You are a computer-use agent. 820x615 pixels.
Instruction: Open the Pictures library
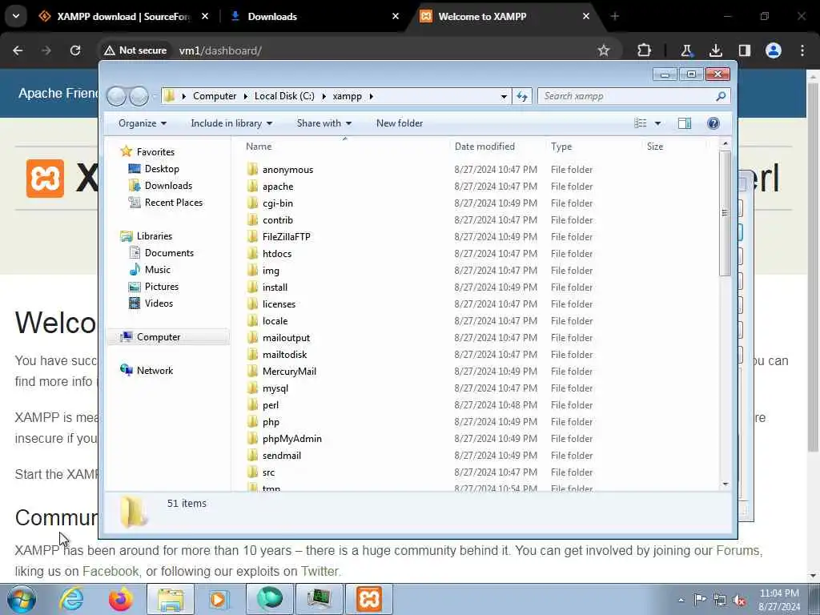click(161, 287)
